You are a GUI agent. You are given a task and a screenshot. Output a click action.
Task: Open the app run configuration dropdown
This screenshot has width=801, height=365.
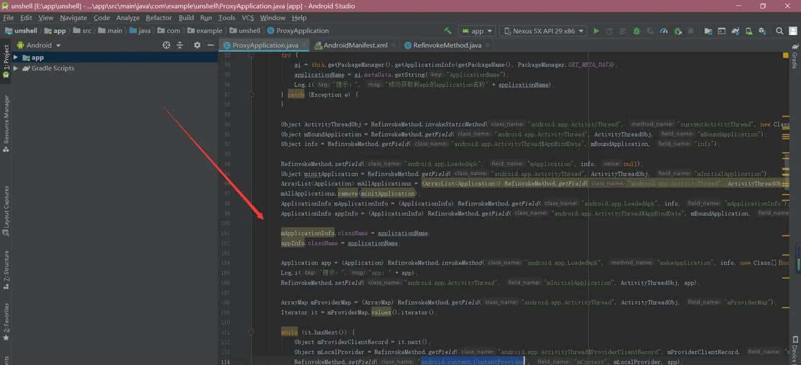pyautogui.click(x=477, y=31)
